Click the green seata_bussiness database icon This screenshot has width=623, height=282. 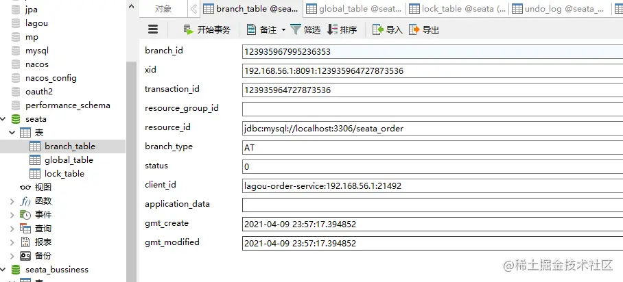16,270
